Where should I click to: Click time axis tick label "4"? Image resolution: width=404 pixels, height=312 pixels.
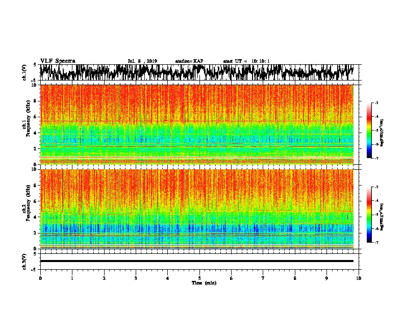168,278
